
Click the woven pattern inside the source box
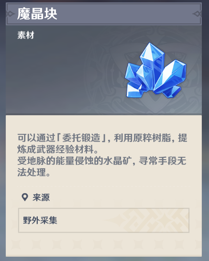tap(155, 220)
